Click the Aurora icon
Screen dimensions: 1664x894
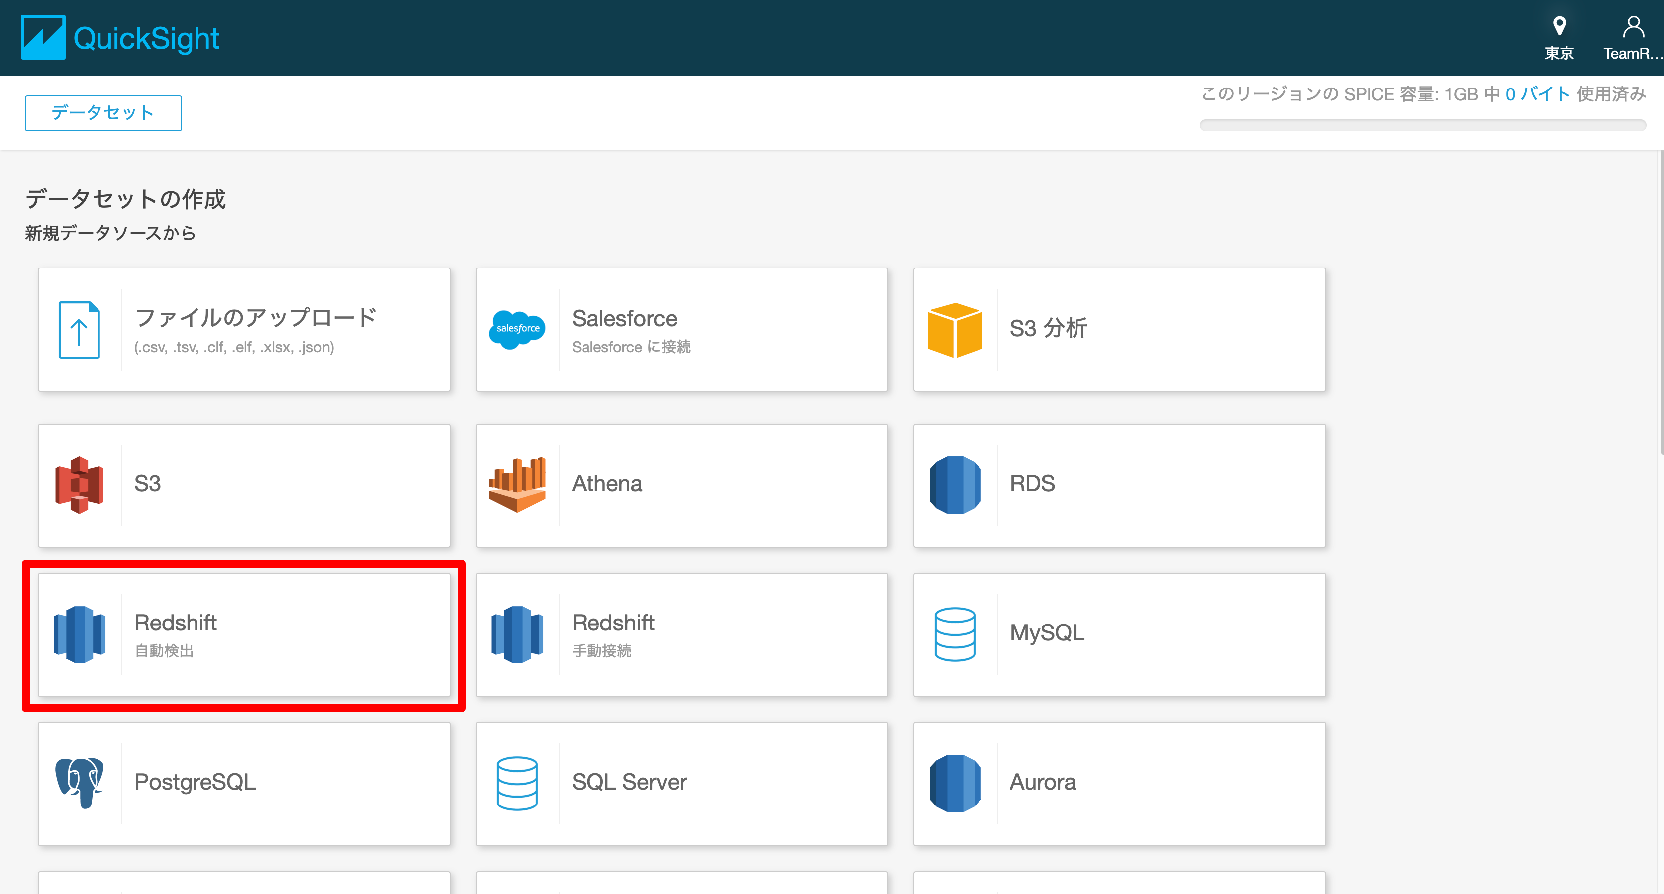(x=955, y=783)
